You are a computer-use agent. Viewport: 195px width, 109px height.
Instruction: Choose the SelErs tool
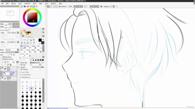pos(39,51)
